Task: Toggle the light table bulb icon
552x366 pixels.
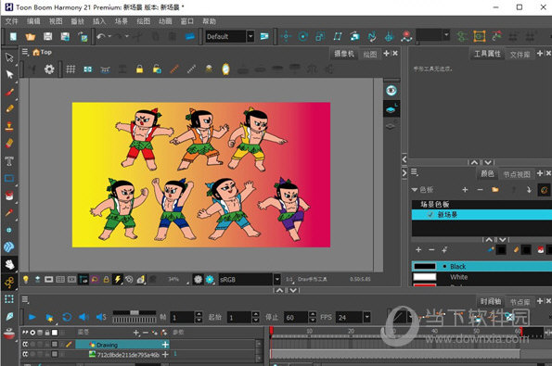Action: point(26,280)
